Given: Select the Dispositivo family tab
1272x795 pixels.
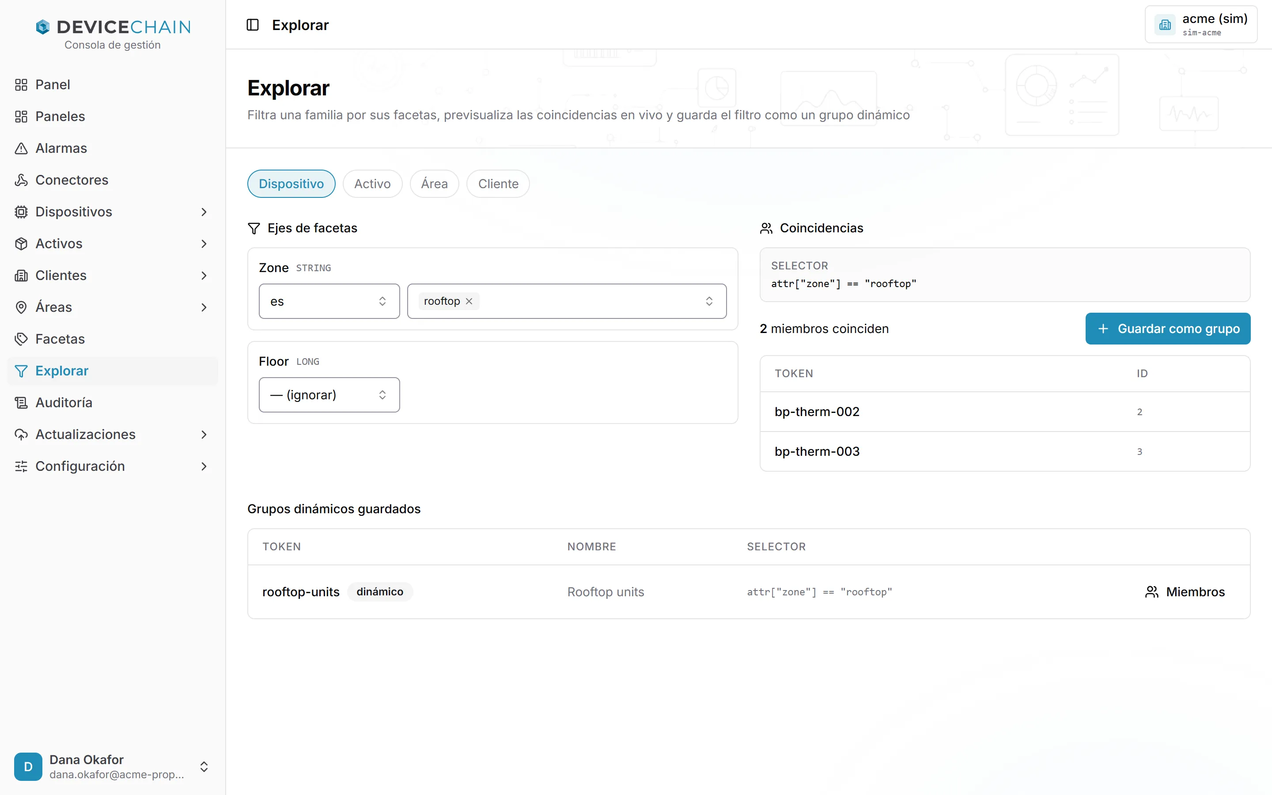Looking at the screenshot, I should [291, 183].
